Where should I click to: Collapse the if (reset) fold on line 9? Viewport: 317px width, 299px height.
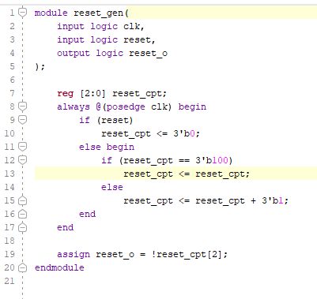coord(23,119)
